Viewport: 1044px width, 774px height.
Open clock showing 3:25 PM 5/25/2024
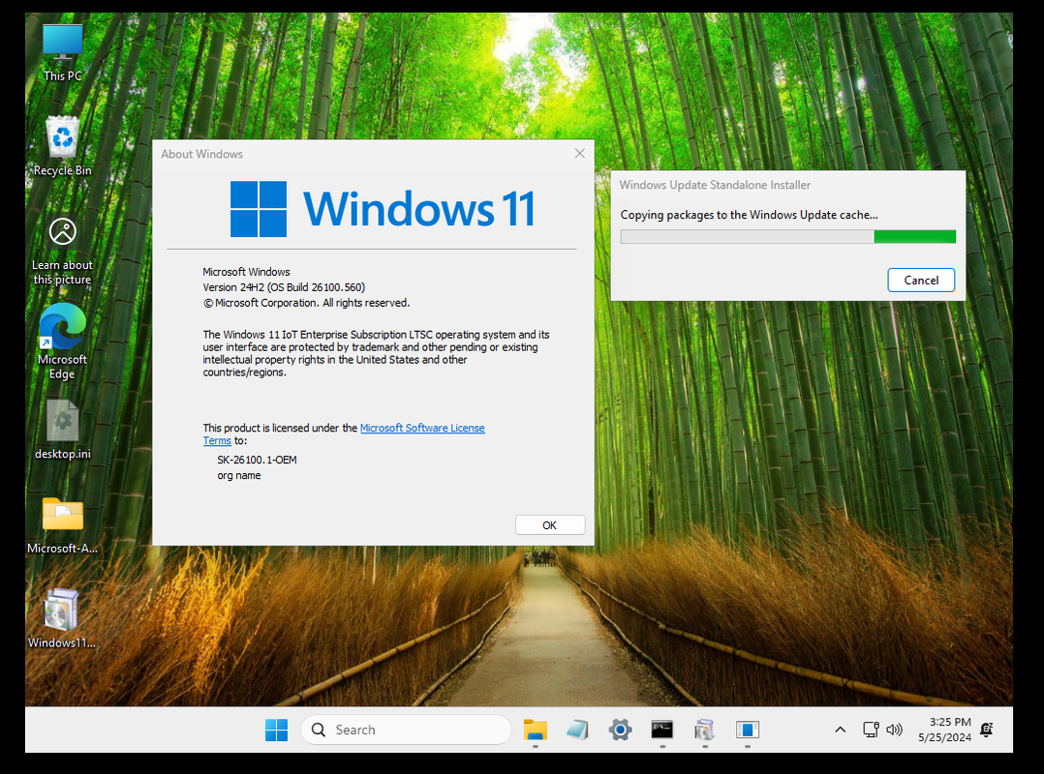click(944, 729)
